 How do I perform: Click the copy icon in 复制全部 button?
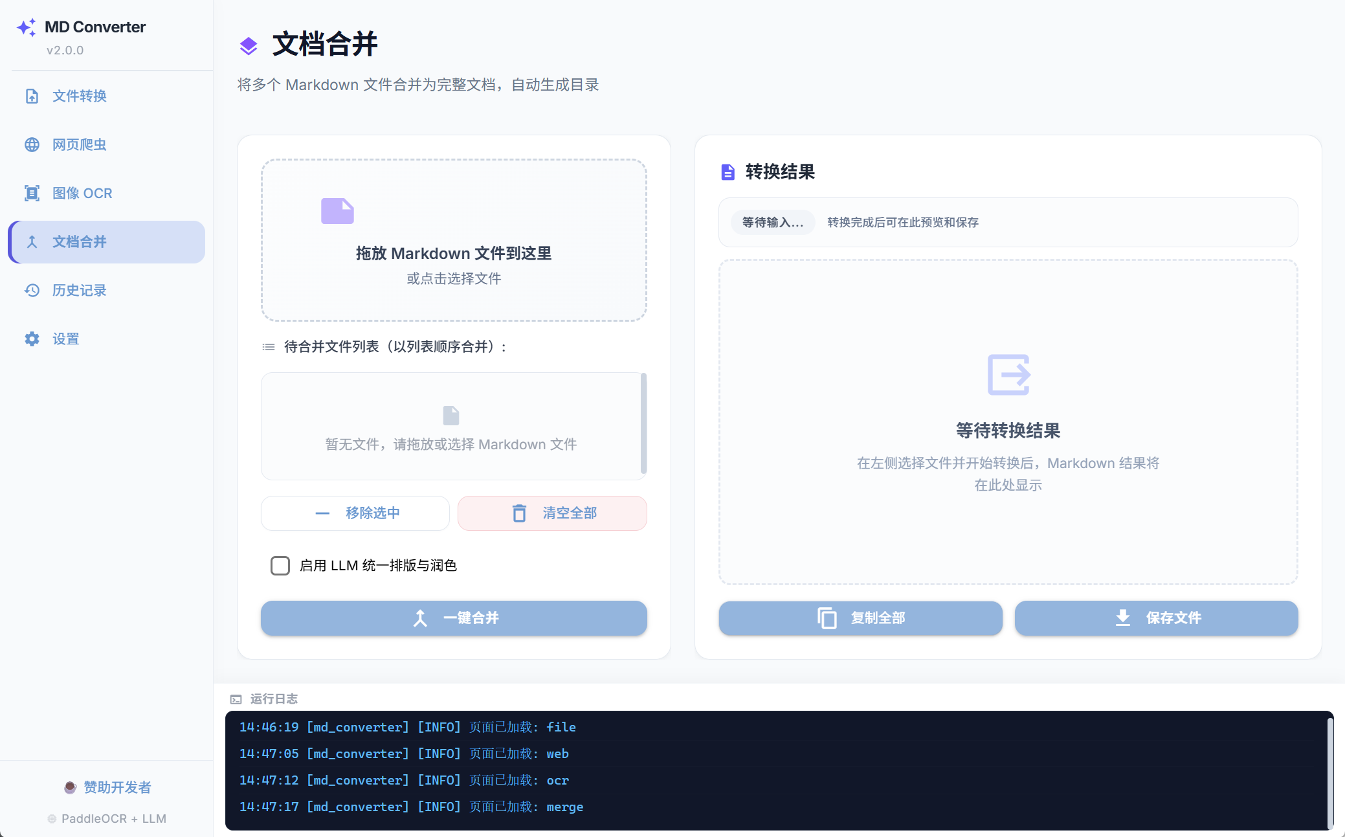(827, 618)
